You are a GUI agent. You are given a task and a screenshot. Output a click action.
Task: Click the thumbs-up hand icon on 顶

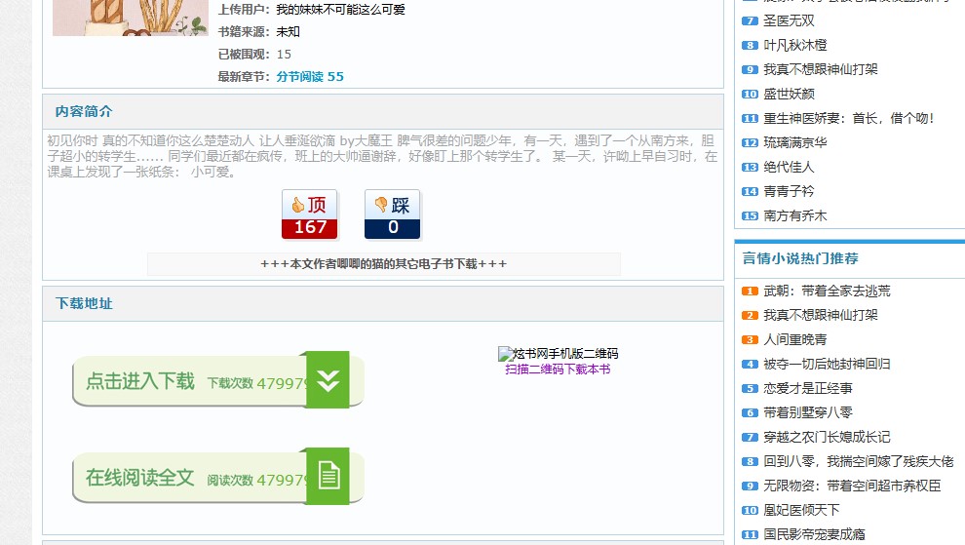coord(298,205)
